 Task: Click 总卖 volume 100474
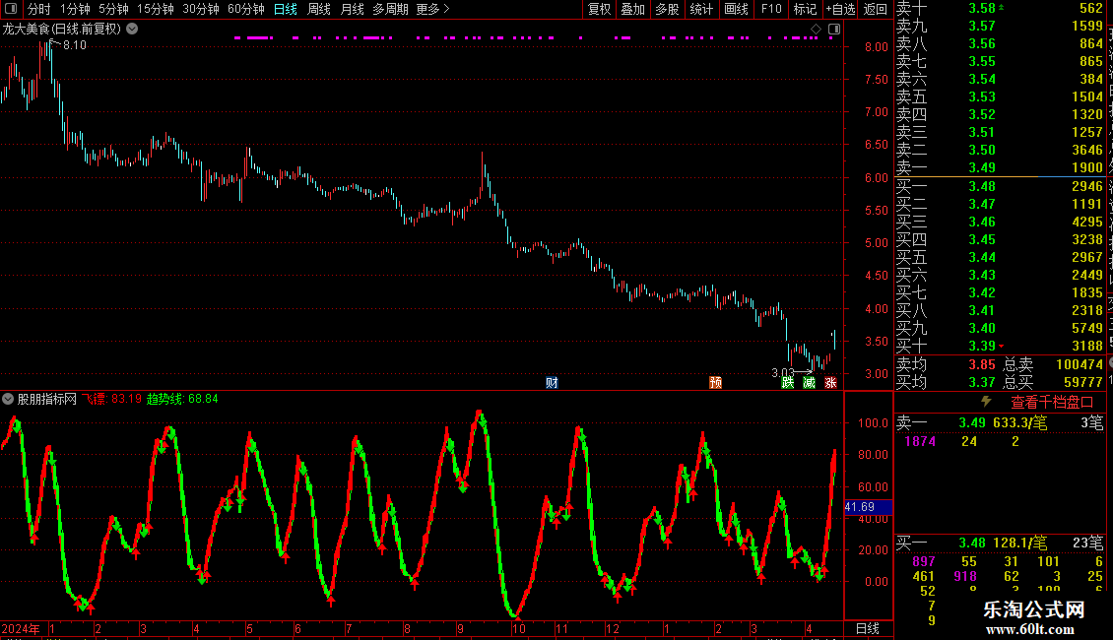click(1079, 364)
